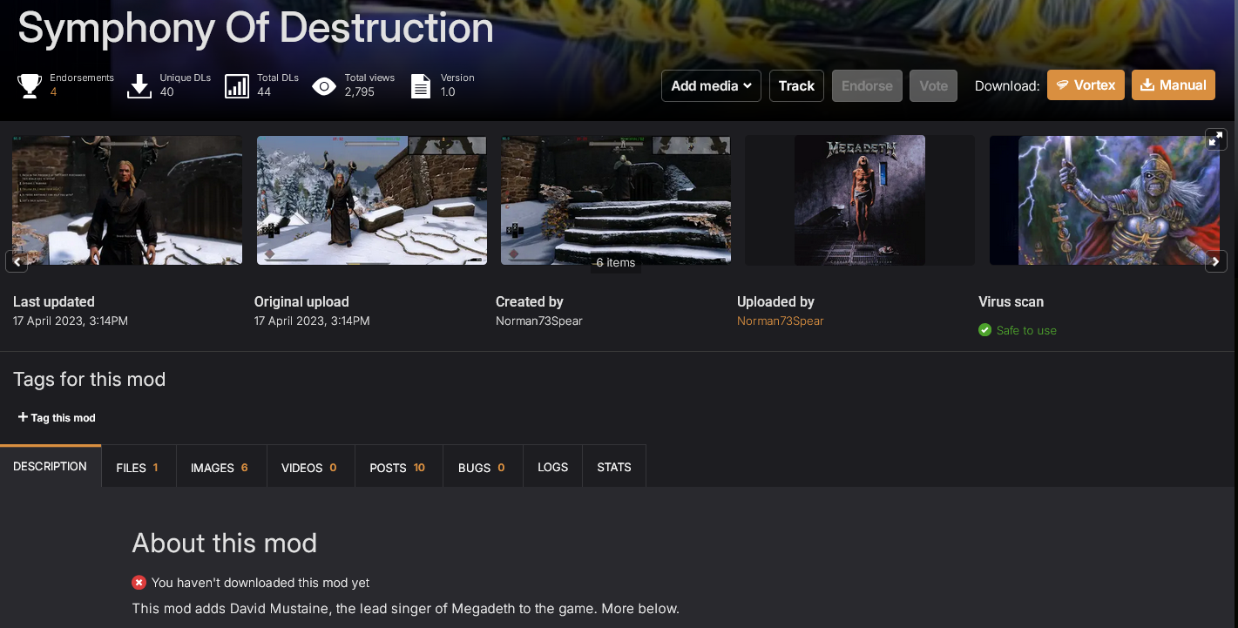Image resolution: width=1238 pixels, height=628 pixels.
Task: Switch to the Description tab
Action: [51, 467]
